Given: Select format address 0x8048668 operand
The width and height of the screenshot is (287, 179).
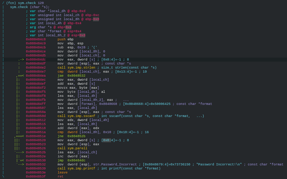Looking at the screenshot, I should pos(108,104).
